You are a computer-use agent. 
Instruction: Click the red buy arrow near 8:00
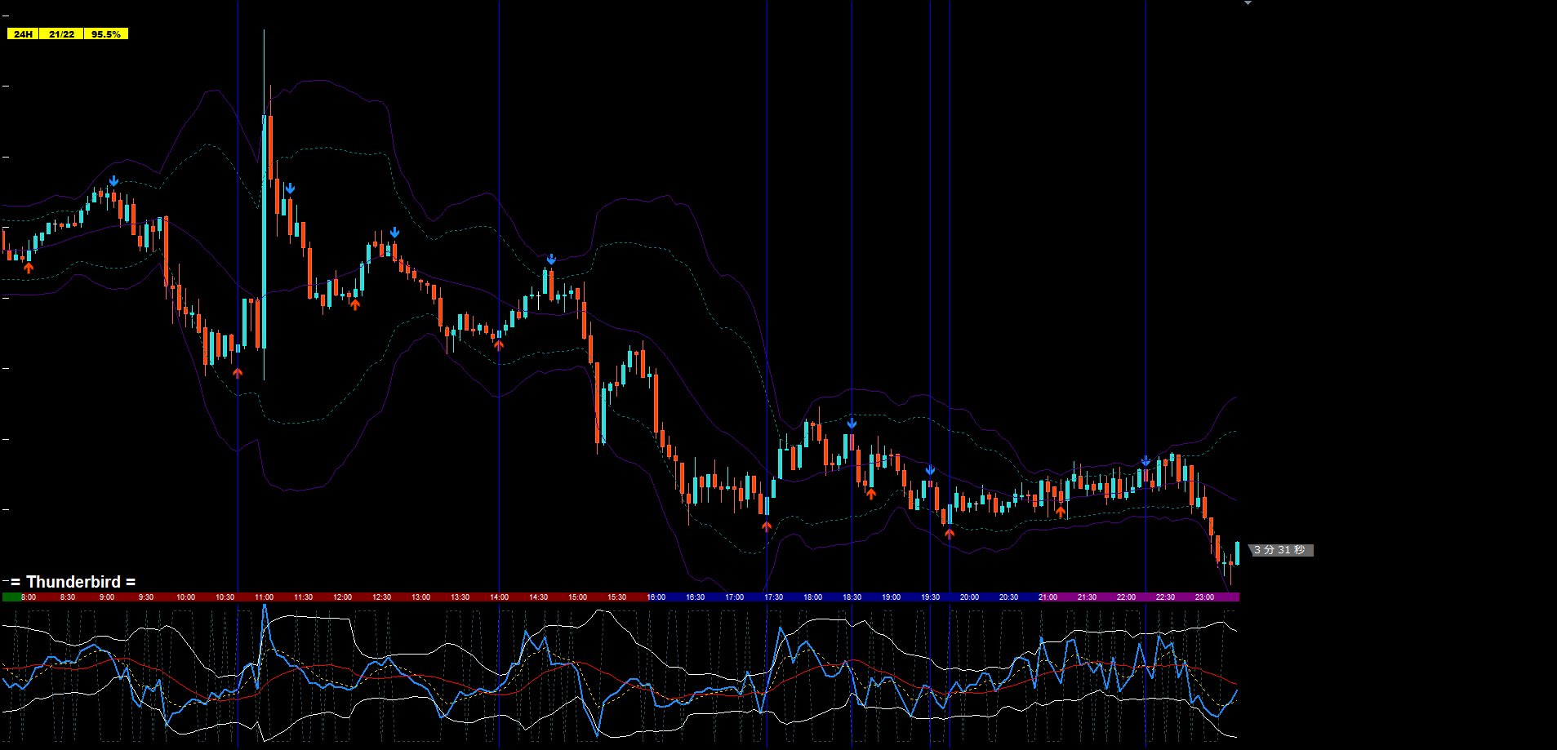coord(29,268)
